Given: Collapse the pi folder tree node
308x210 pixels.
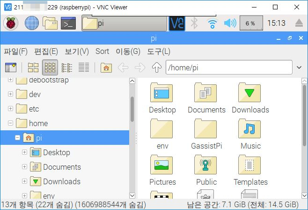Looking at the screenshot, I should coord(17,138).
